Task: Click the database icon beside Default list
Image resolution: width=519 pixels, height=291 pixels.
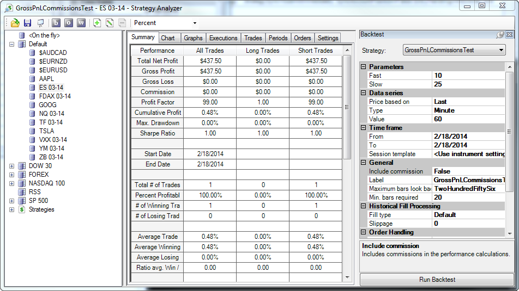Action: [22, 44]
